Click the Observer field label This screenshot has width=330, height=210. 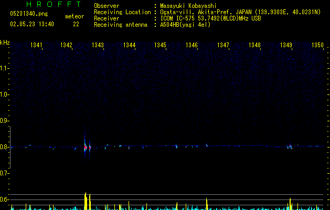107,6
